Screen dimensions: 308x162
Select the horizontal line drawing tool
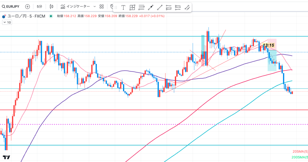click(x=141, y=8)
